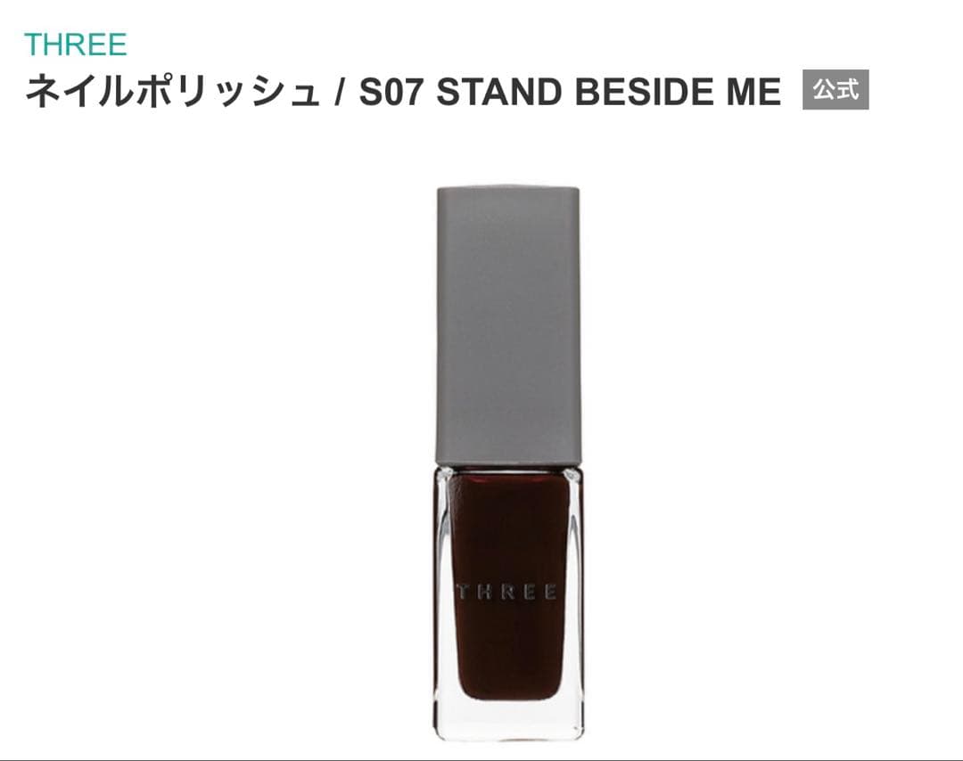
Task: Select the gray matte bottle cap
Action: tap(508, 325)
